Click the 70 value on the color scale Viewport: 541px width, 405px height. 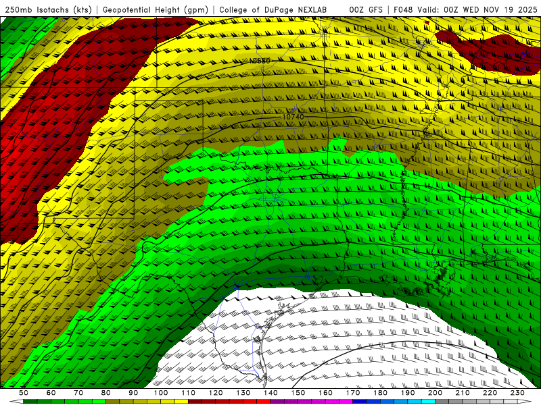pyautogui.click(x=78, y=393)
